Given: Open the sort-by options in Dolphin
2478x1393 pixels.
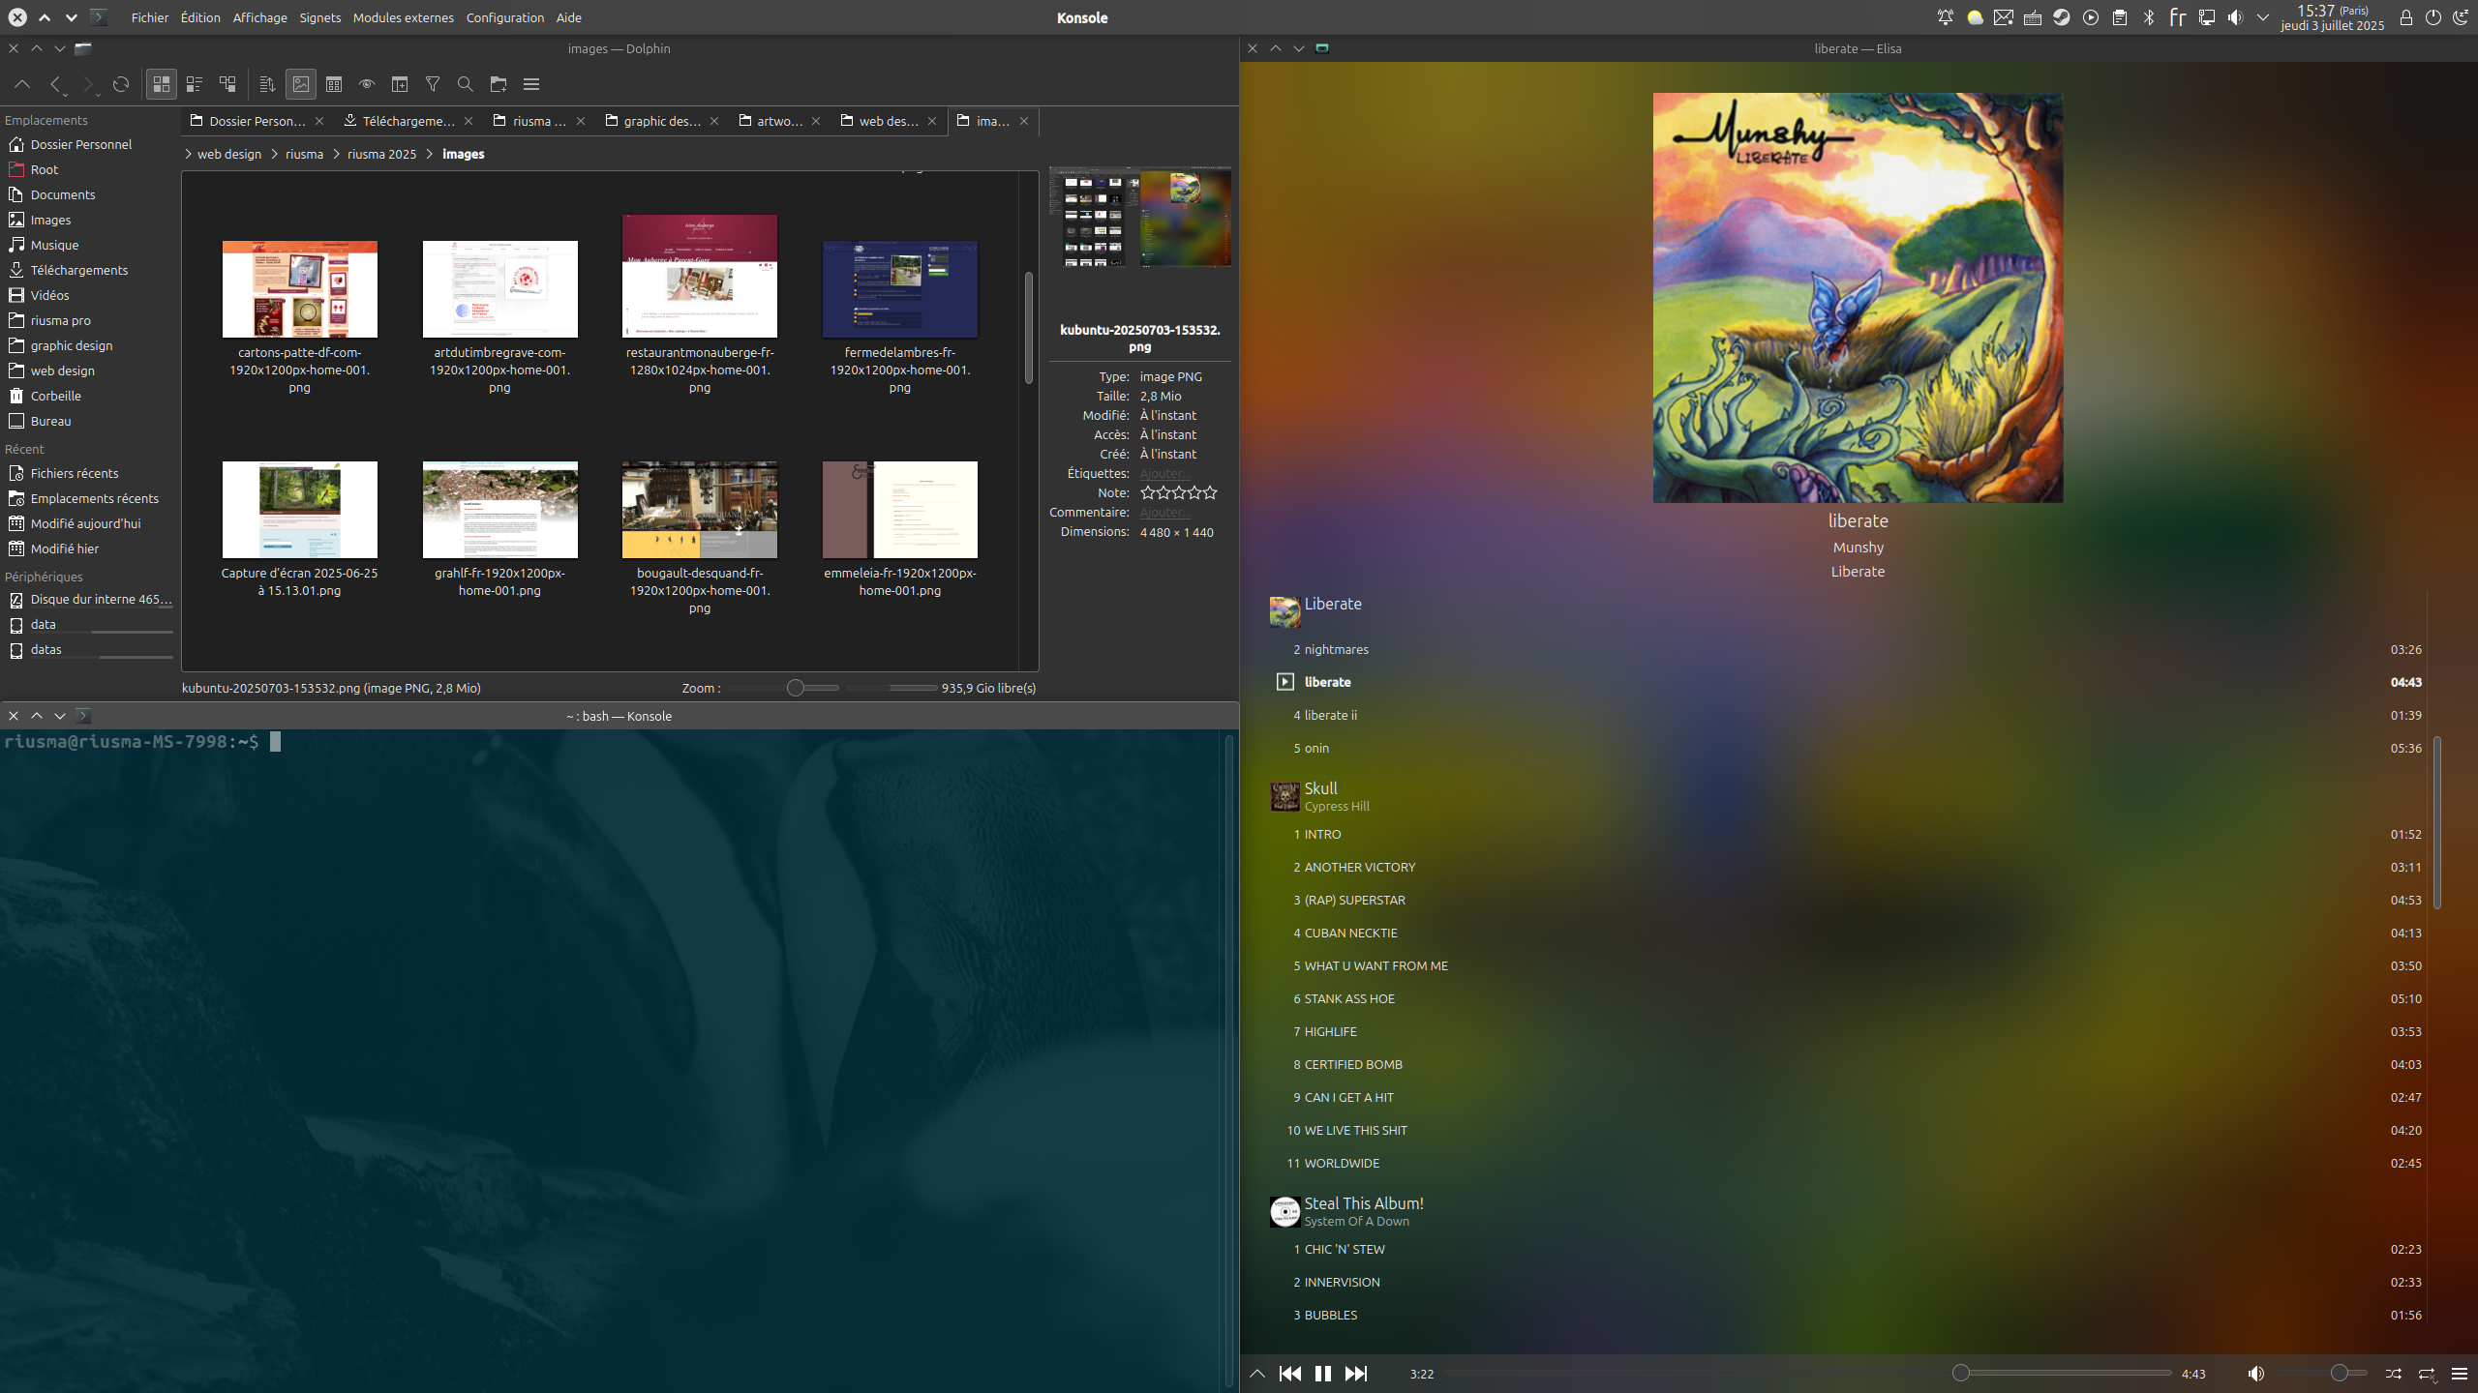Looking at the screenshot, I should 268,84.
